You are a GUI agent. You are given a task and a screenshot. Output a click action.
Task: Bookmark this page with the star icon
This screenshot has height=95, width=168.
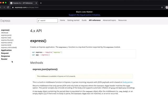pos(162,7)
